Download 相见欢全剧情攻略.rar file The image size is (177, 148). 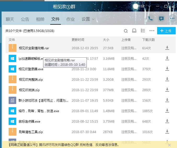click(x=167, y=48)
